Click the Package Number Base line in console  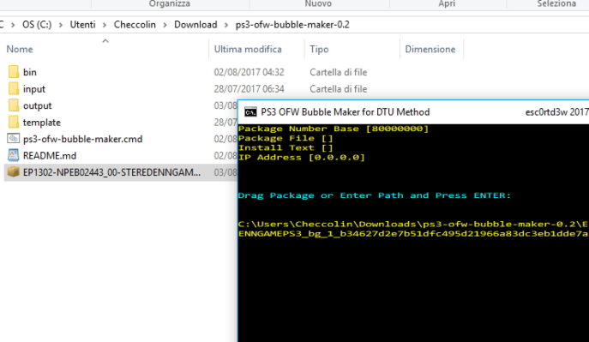(334, 129)
